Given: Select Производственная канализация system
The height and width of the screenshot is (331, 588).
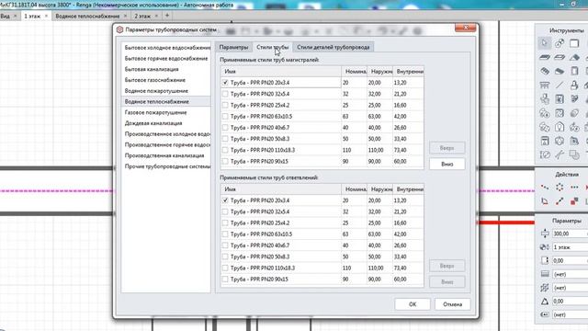Looking at the screenshot, I should pos(166,155).
